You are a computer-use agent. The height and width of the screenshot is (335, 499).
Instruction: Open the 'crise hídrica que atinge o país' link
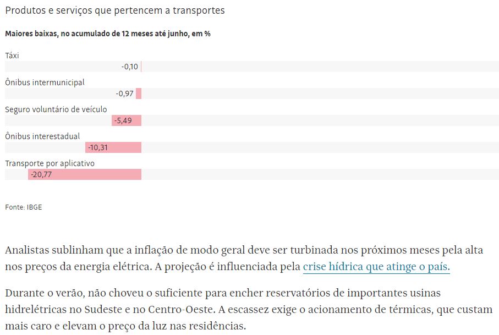coord(376,267)
